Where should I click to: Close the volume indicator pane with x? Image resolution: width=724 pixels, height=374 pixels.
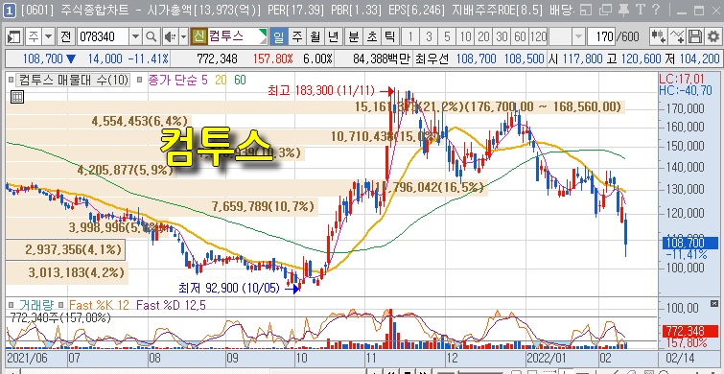[x=713, y=303]
